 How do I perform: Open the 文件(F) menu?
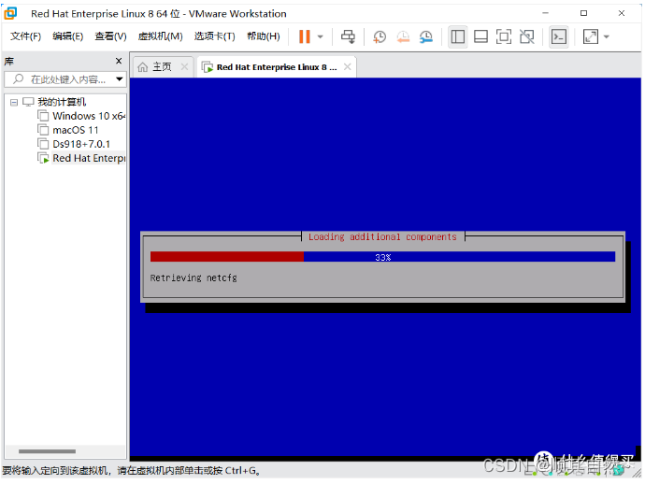[25, 36]
